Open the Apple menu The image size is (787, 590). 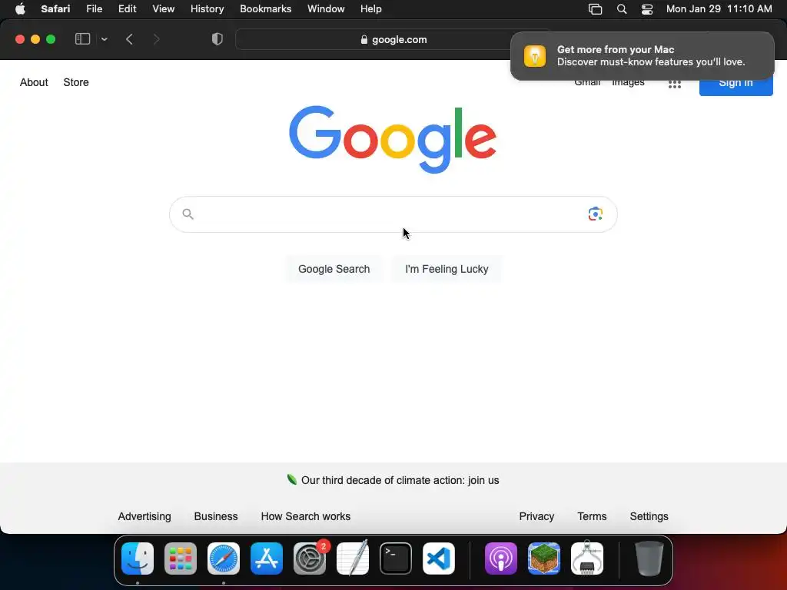click(x=20, y=9)
